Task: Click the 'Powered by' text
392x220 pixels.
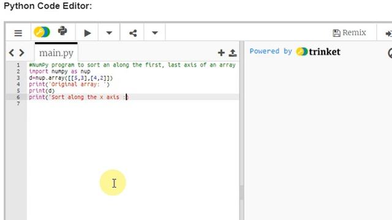Action: 271,51
